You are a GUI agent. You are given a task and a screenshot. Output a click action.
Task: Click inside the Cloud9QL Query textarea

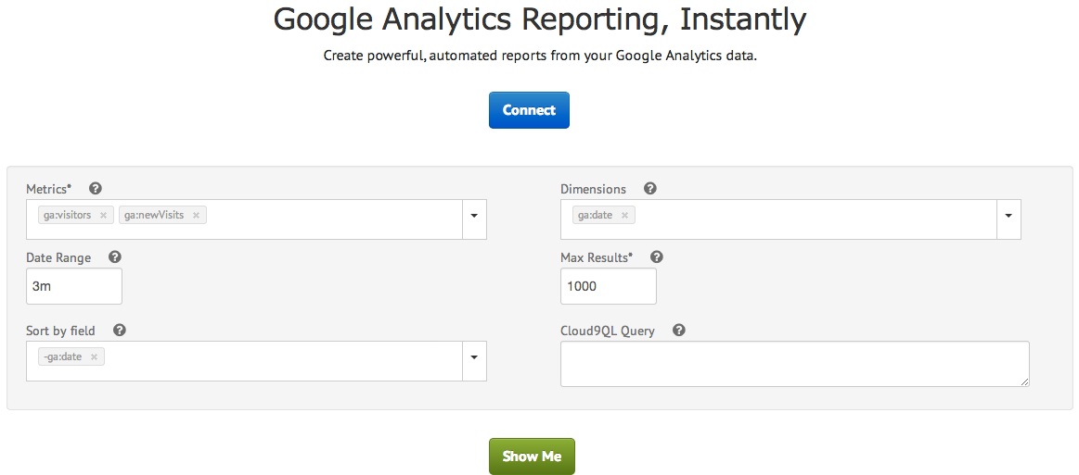[x=794, y=364]
